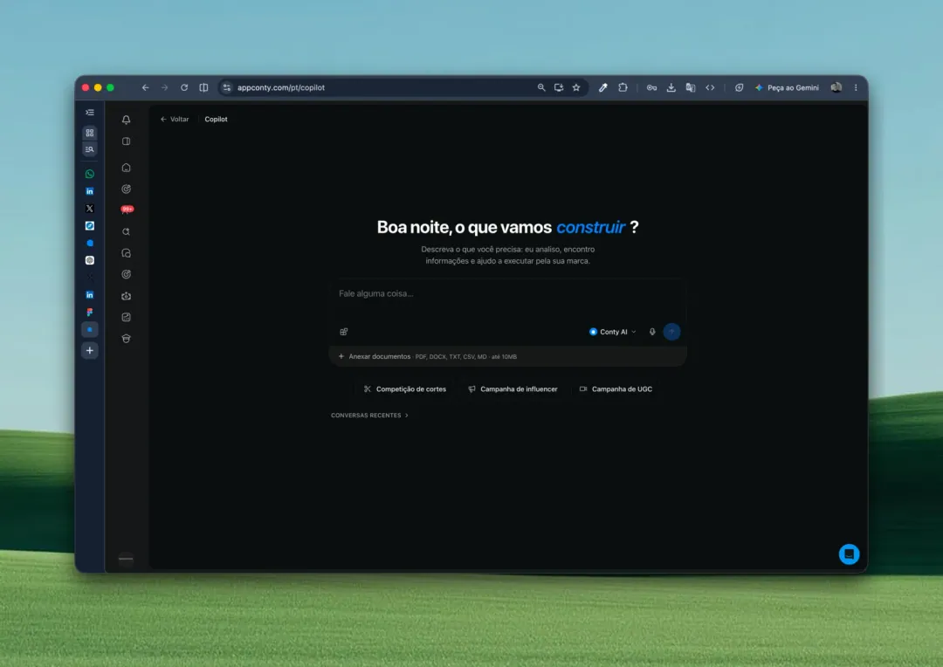
Task: Open the browser downloads icon
Action: [x=671, y=88]
